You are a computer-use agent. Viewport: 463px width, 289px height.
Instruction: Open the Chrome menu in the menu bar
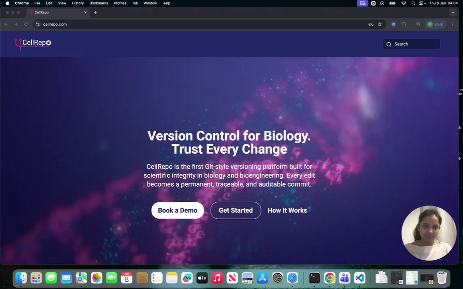22,3
